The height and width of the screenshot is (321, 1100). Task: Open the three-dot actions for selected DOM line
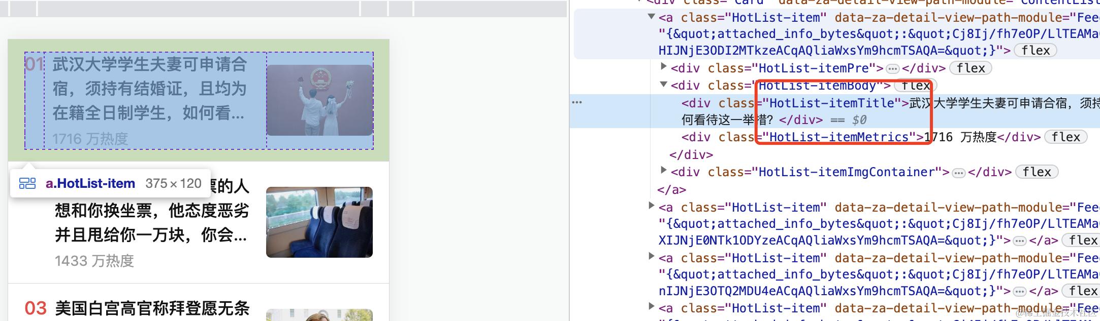(577, 102)
